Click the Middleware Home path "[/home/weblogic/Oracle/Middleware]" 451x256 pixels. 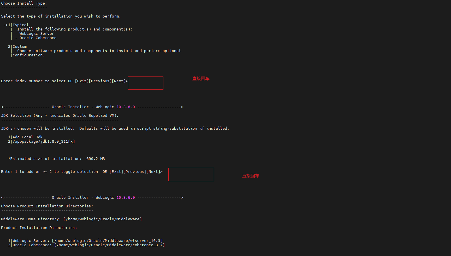[x=103, y=219]
